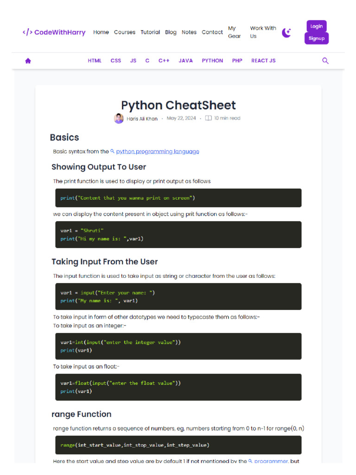Image resolution: width=356 pixels, height=475 pixels.
Task: Click the CodeWithHarry logo
Action: tap(54, 32)
